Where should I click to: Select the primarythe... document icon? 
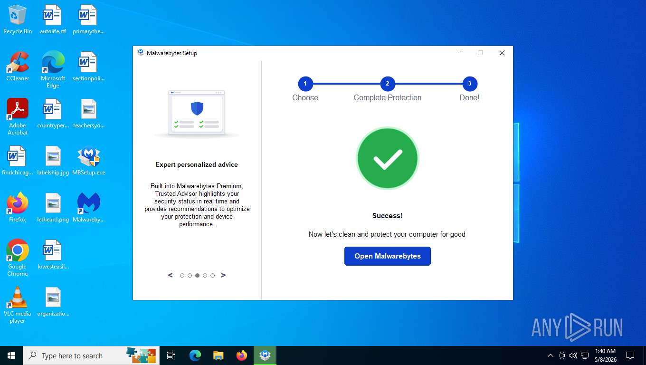pyautogui.click(x=88, y=20)
